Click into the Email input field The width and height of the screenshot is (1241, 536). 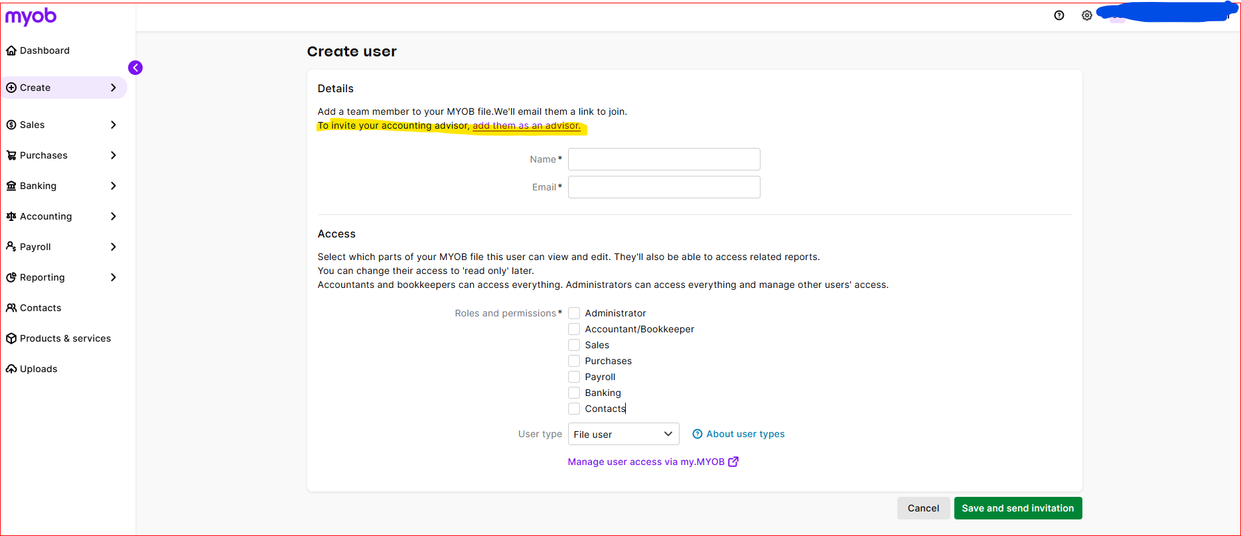pyautogui.click(x=664, y=187)
